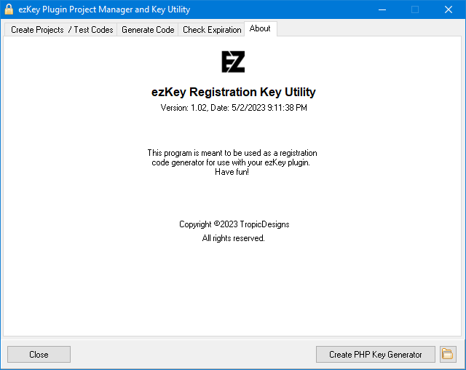
Task: Switch to Create Projects / Test Codes tab
Action: pos(62,30)
